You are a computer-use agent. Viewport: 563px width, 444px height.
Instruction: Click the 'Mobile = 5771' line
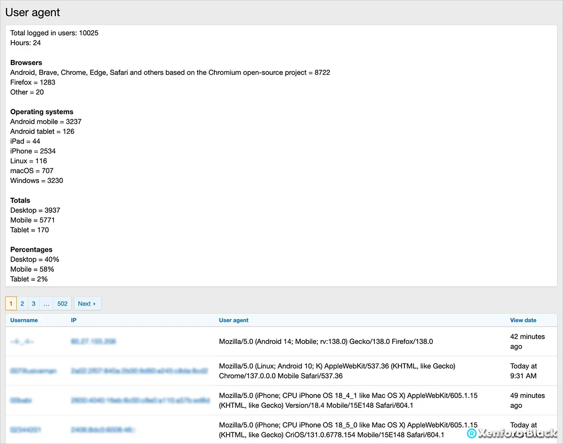34,220
